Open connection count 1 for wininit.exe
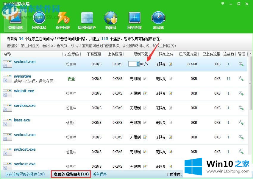Screen dimensions: 253x179 (x=228, y=93)
